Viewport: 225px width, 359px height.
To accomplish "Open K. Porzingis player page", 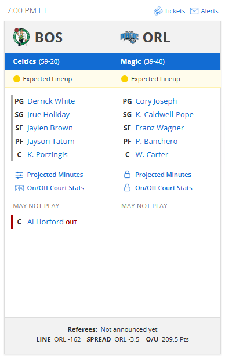I will click(48, 155).
